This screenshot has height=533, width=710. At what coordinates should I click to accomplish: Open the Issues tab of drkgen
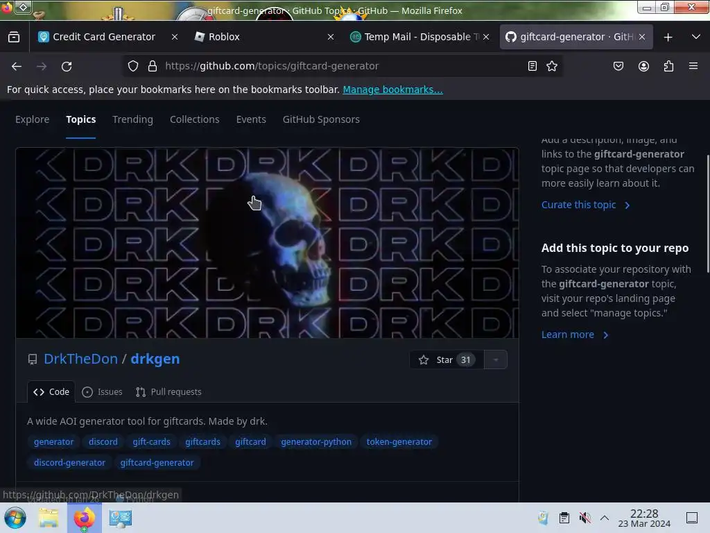pos(103,392)
